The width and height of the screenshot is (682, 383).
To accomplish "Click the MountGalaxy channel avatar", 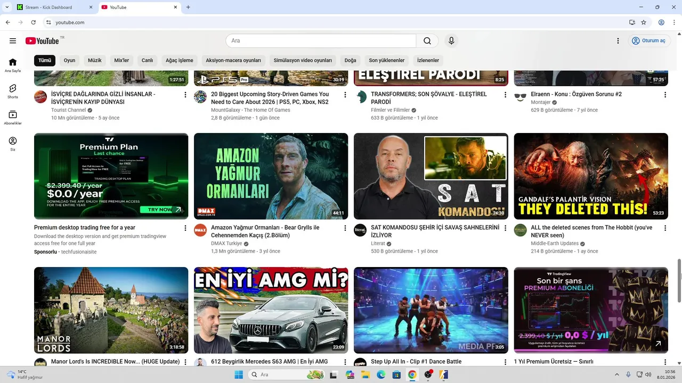I will point(200,97).
